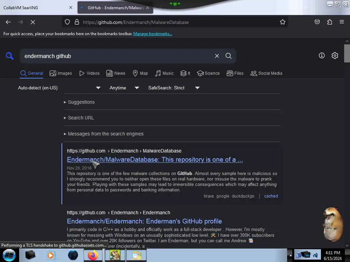Select the Social Media search category
The image size is (350, 262).
point(266,73)
